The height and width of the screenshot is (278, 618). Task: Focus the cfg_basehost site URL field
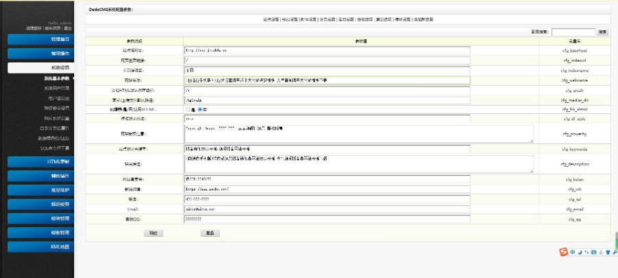(x=327, y=50)
